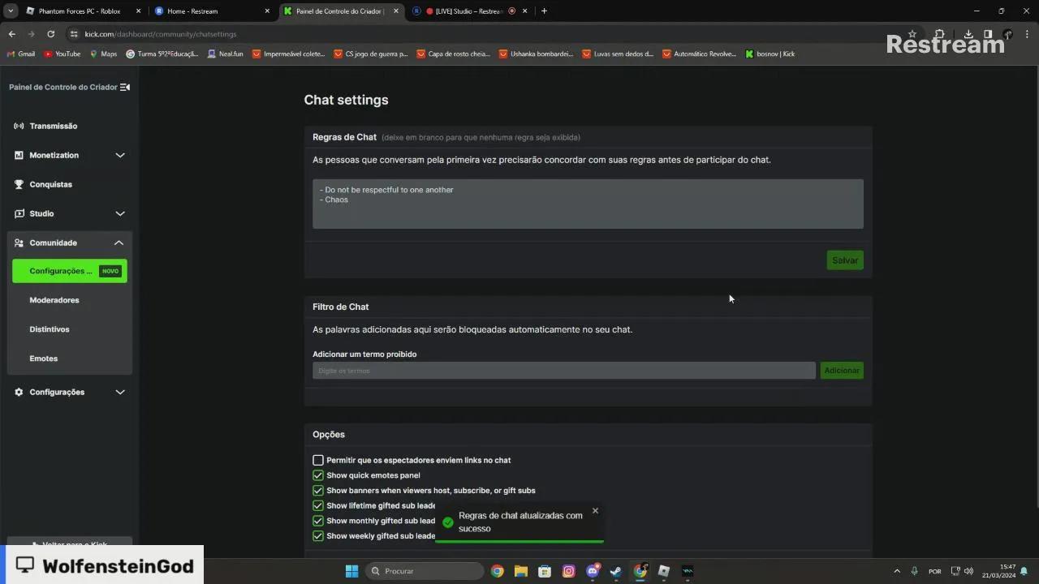The height and width of the screenshot is (584, 1039).
Task: Toggle Show banners when viewers host checkbox
Action: [x=318, y=491]
